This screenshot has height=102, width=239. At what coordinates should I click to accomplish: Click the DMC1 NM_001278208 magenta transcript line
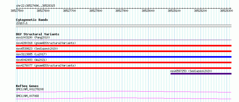coord(124,92)
